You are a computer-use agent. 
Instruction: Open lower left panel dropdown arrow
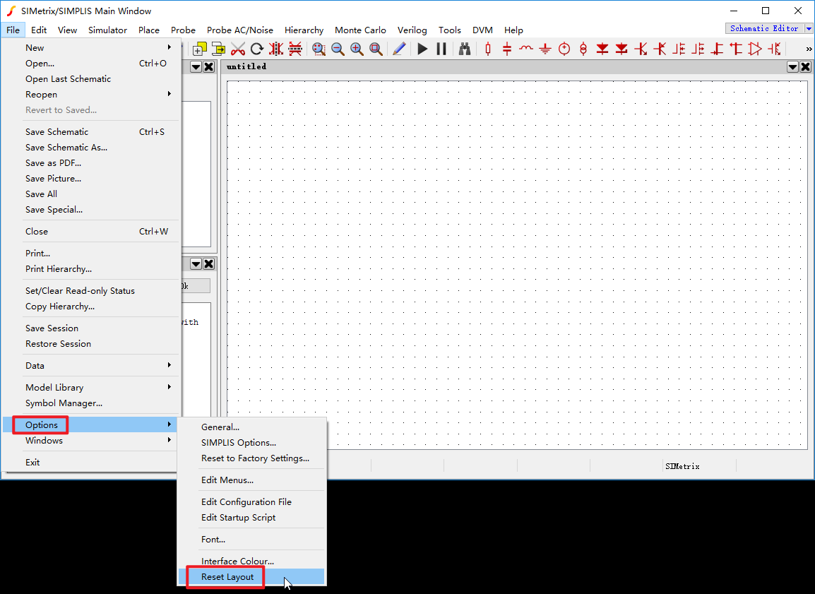(x=196, y=264)
